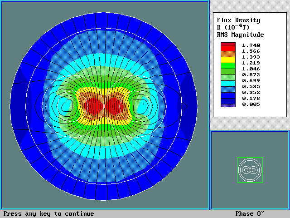
Task: Click the Phase 0° indicator
Action: click(x=249, y=214)
